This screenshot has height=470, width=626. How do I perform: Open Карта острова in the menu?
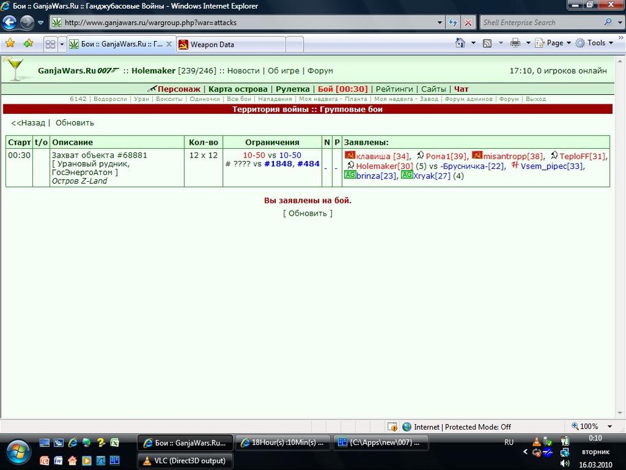click(x=238, y=89)
